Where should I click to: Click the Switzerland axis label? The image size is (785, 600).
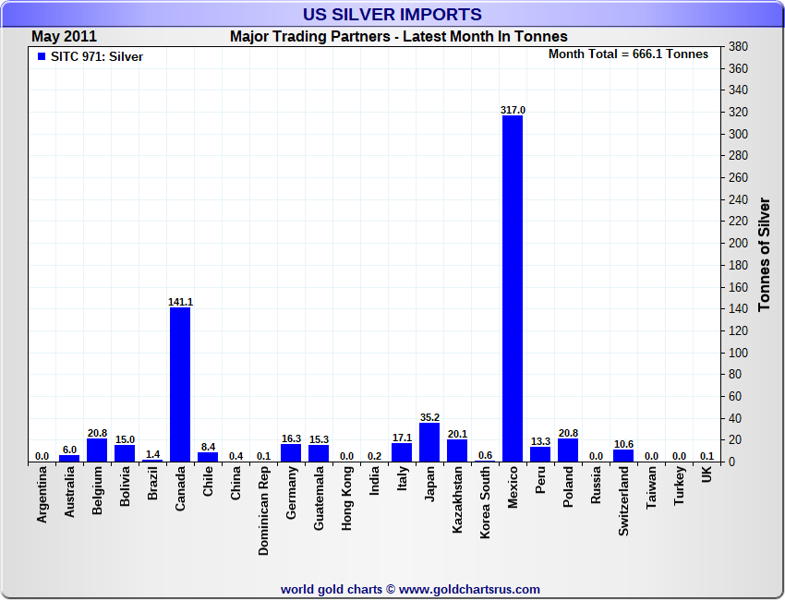point(623,501)
